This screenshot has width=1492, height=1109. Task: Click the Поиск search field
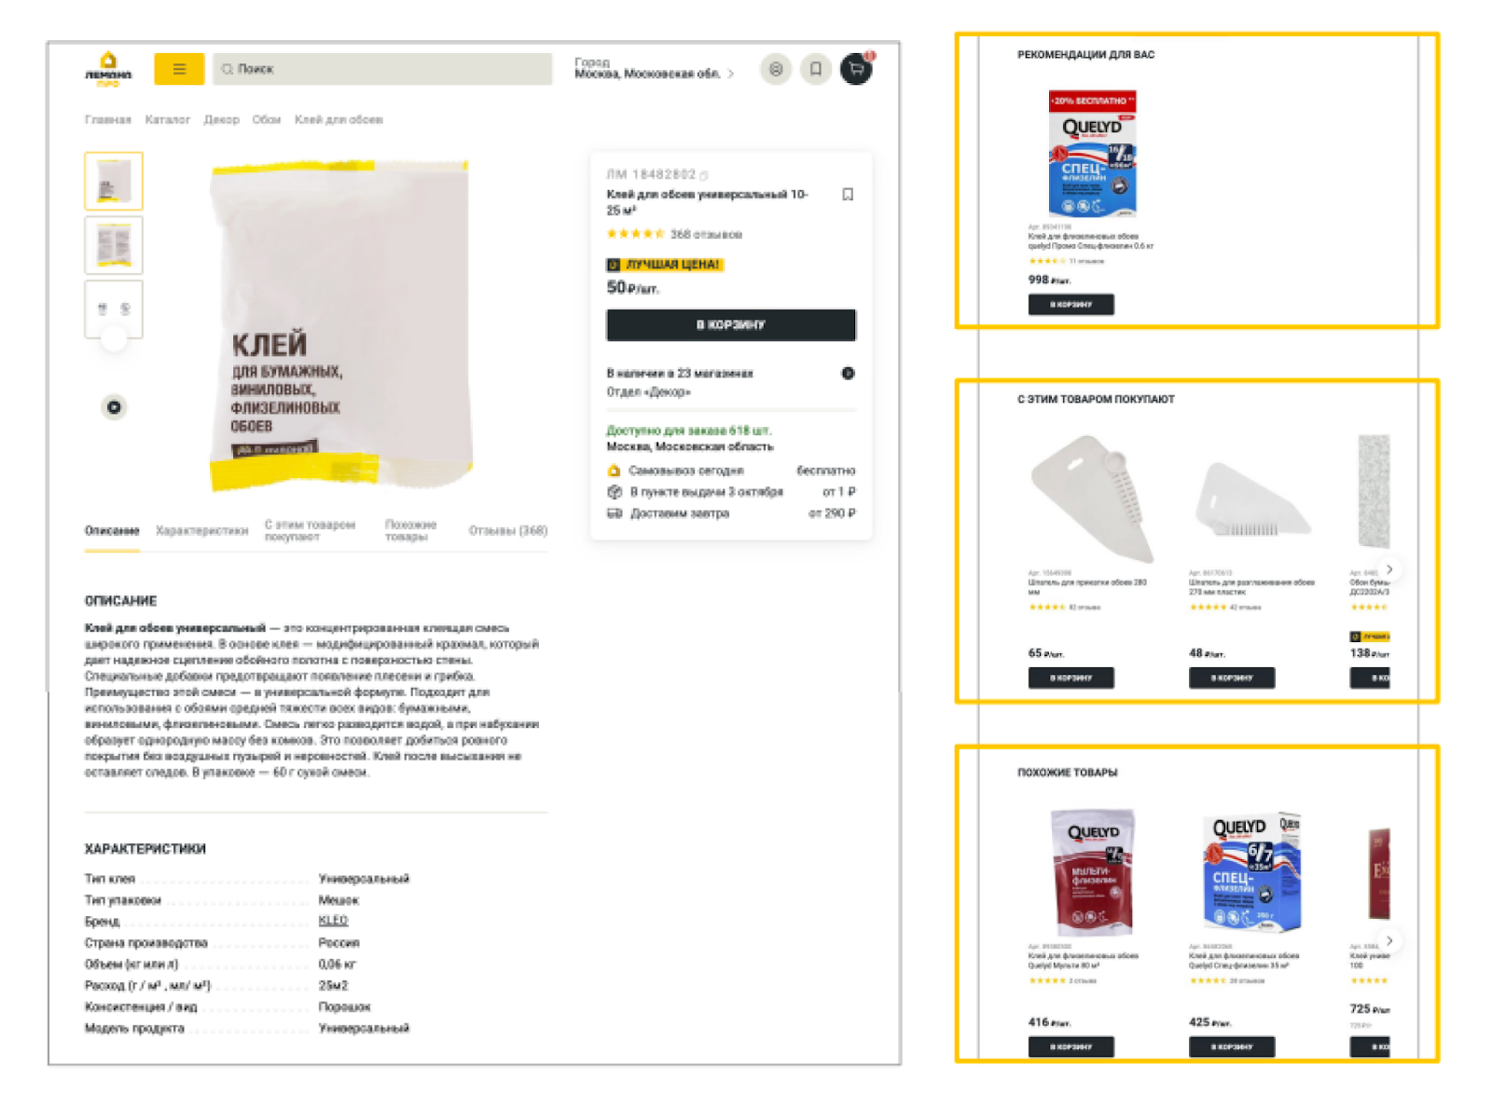[382, 69]
